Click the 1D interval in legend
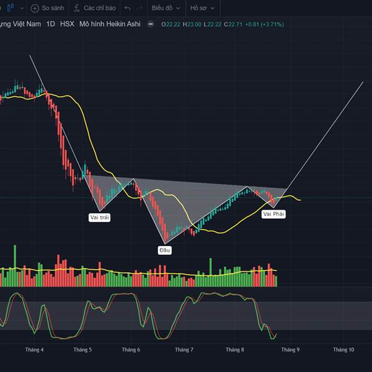This screenshot has width=372, height=372. coord(50,24)
